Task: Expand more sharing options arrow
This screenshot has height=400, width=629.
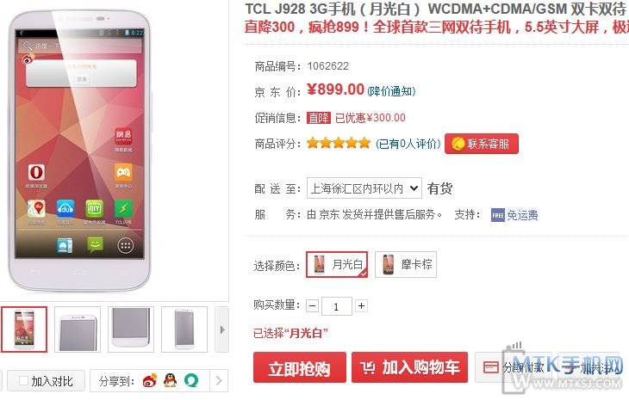Action: click(x=219, y=380)
